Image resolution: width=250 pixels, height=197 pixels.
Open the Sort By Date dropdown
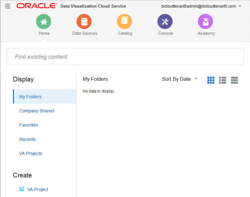180,79
